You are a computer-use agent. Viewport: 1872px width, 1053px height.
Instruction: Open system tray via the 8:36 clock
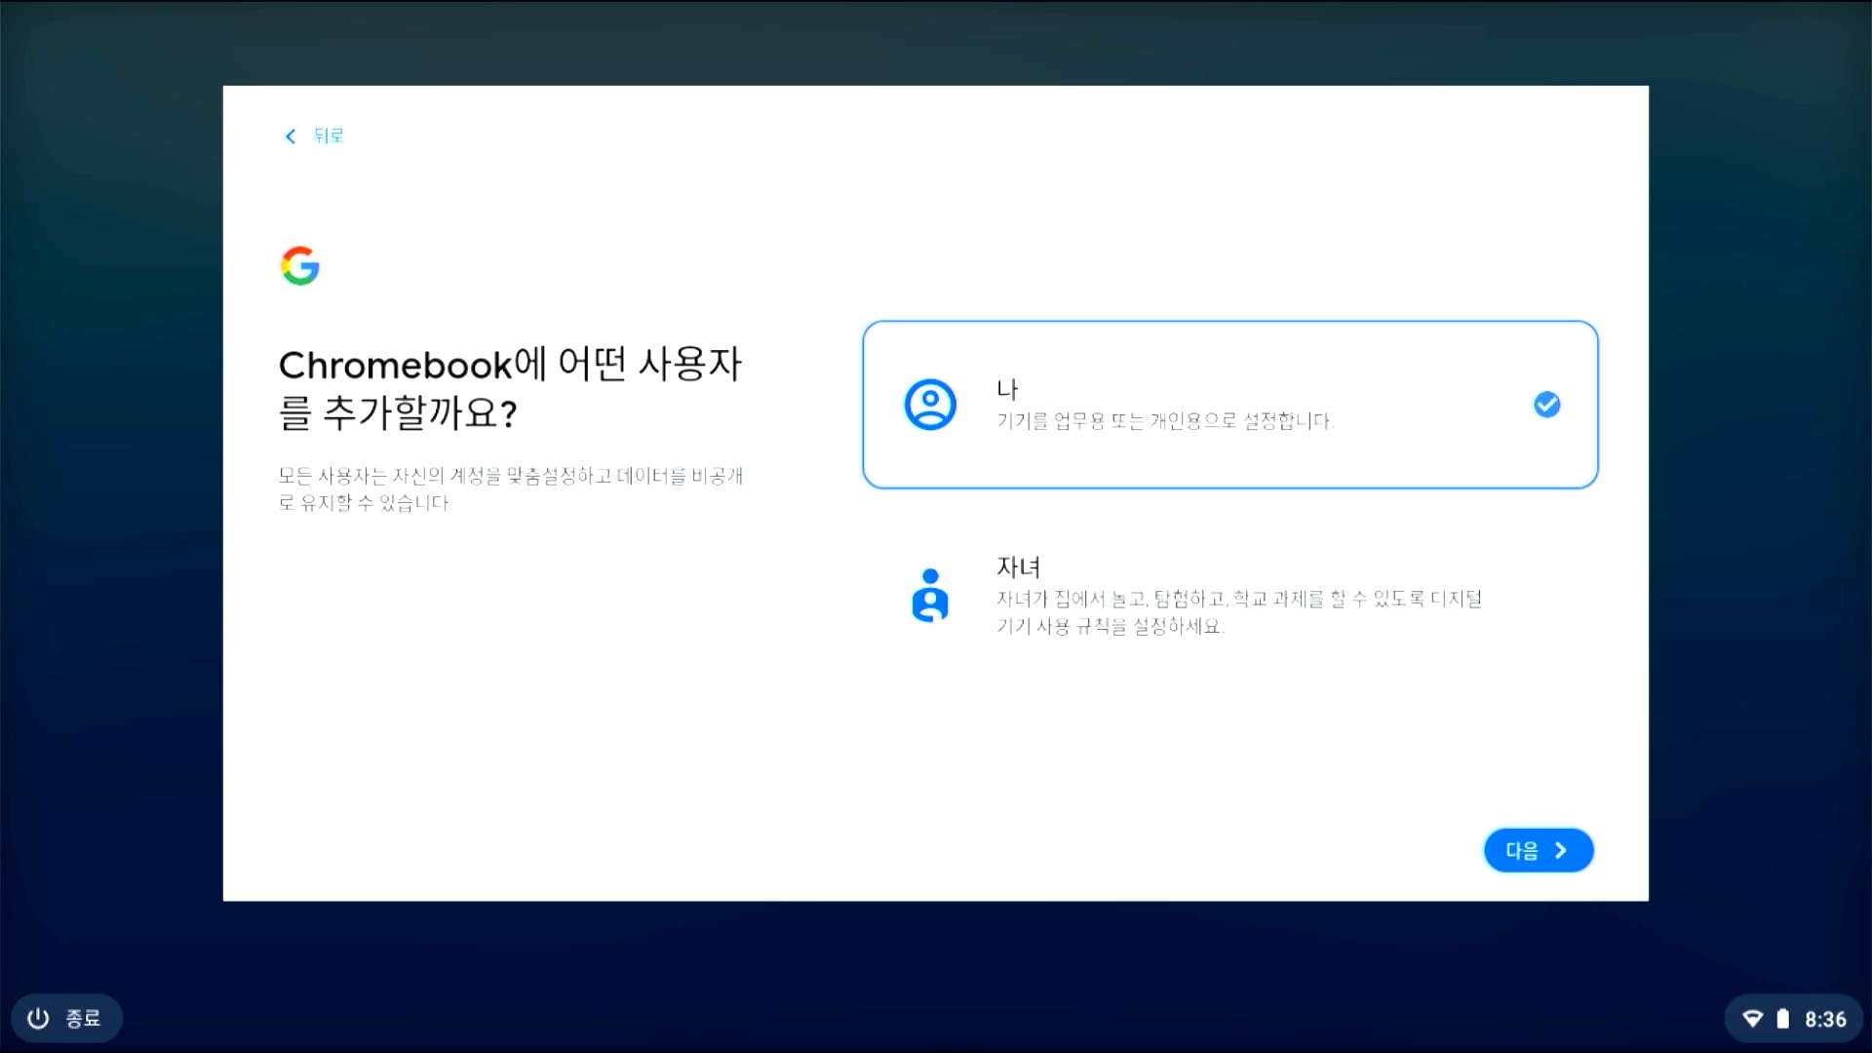coord(1825,1019)
